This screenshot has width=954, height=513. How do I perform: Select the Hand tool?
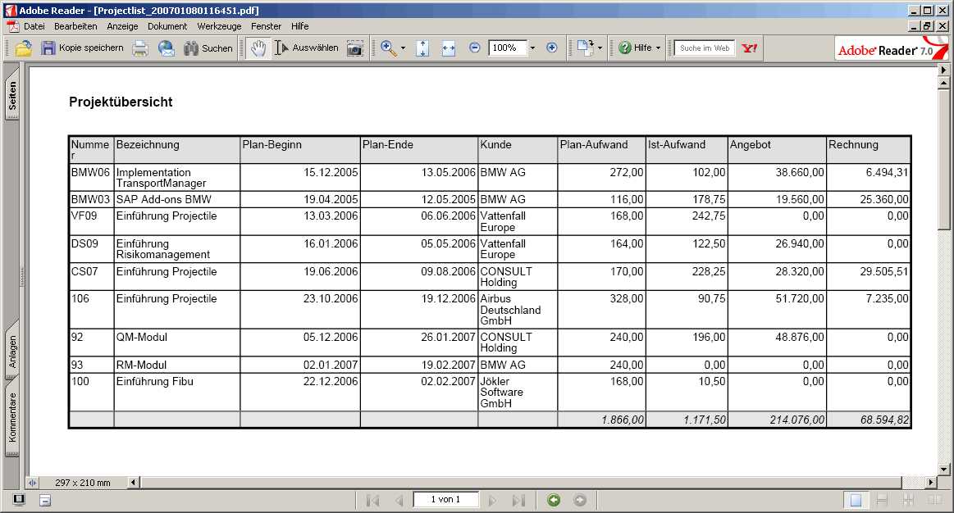pos(258,48)
